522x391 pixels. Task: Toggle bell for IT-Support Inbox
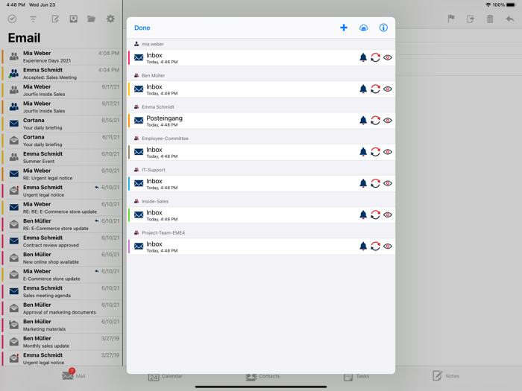pyautogui.click(x=363, y=183)
